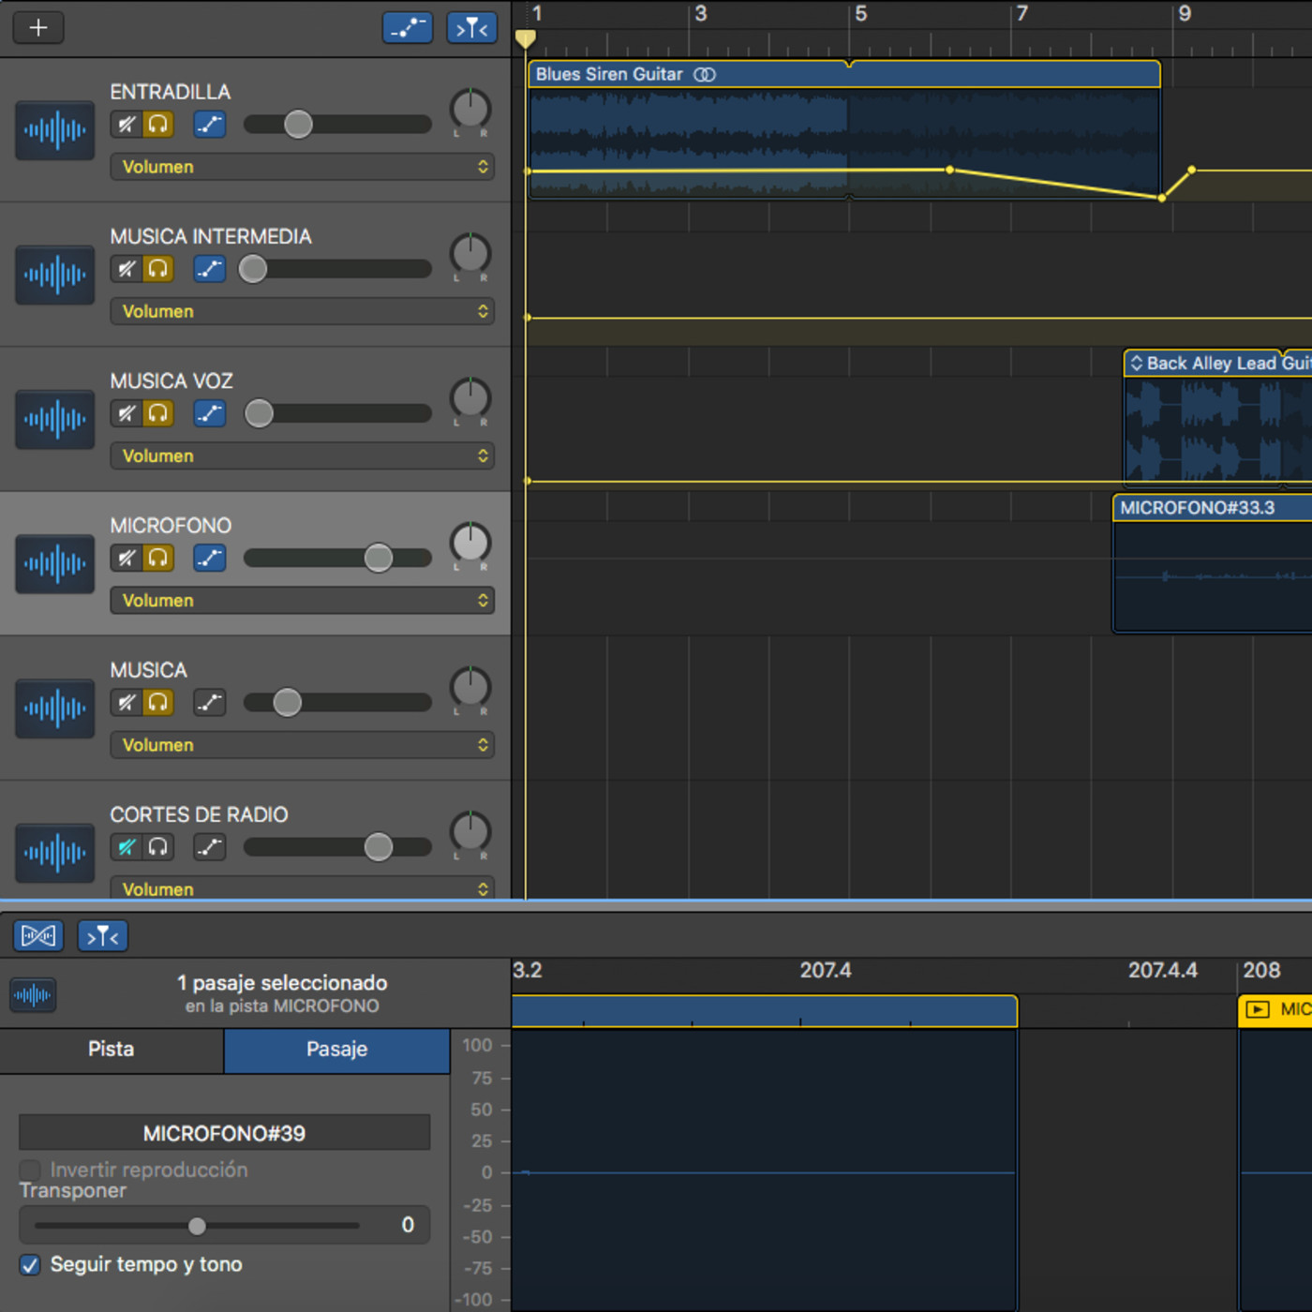The image size is (1312, 1312).
Task: Select the CORTES DE RADIO track name
Action: [199, 814]
